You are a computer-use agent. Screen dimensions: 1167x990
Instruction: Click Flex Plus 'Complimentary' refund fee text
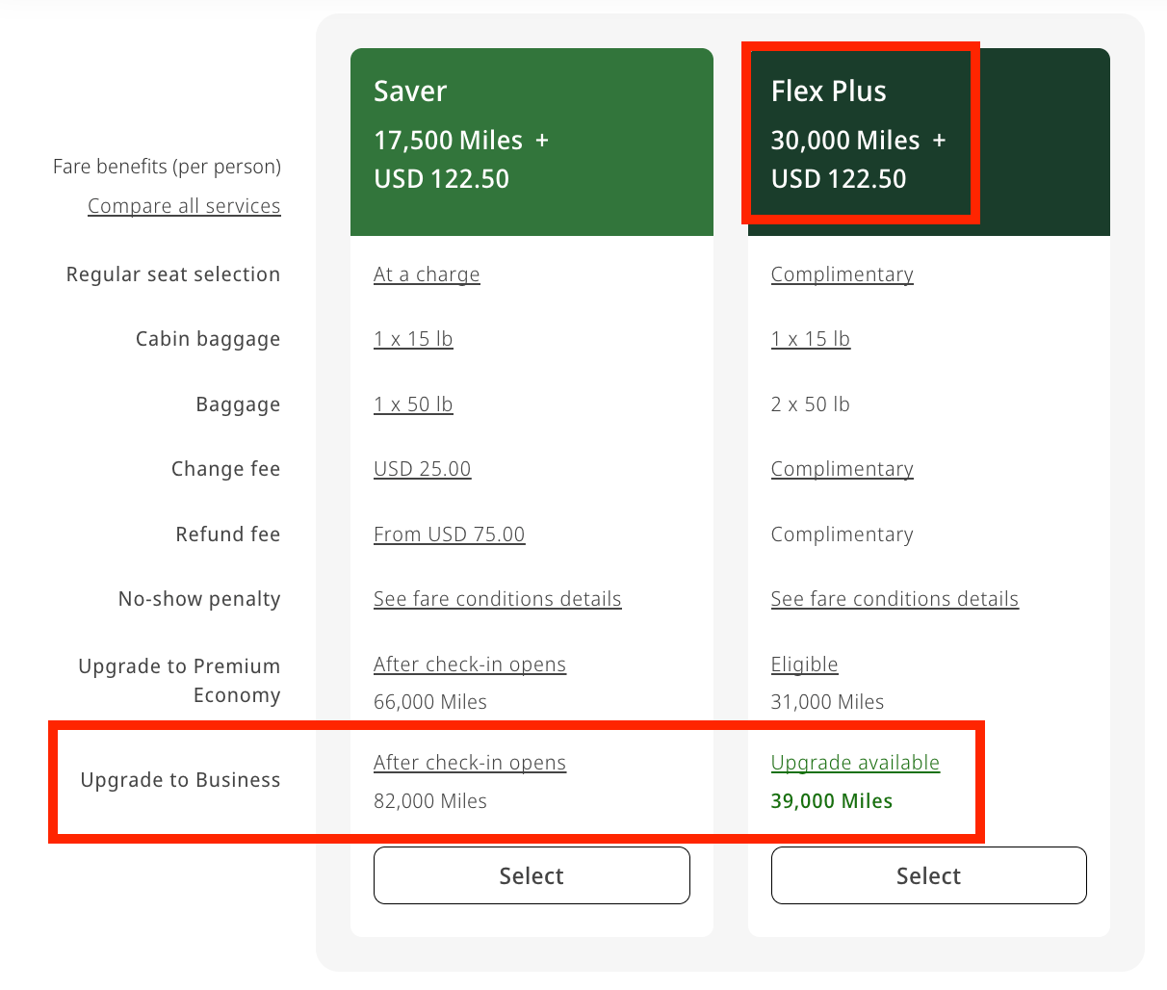[x=843, y=534]
